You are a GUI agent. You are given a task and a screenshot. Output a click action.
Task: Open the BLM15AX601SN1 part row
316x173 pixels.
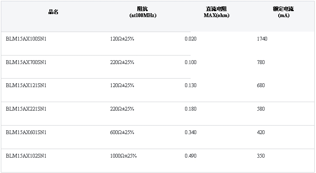(26, 132)
